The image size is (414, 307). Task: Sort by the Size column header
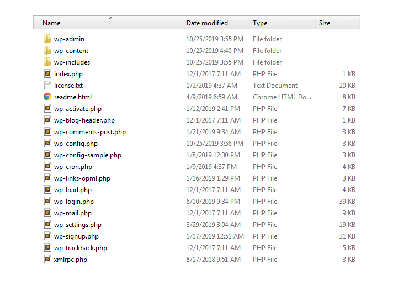click(x=338, y=23)
